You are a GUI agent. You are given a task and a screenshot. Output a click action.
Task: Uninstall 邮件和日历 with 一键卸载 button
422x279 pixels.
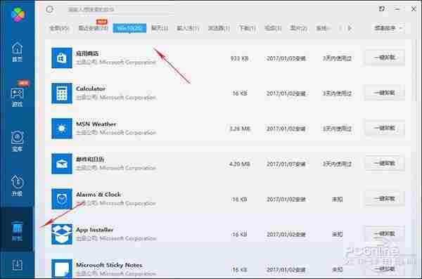pyautogui.click(x=385, y=163)
